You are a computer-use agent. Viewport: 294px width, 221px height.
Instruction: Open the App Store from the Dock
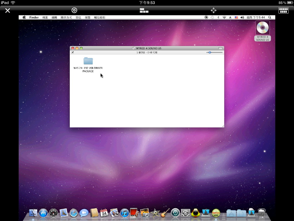click(x=43, y=213)
